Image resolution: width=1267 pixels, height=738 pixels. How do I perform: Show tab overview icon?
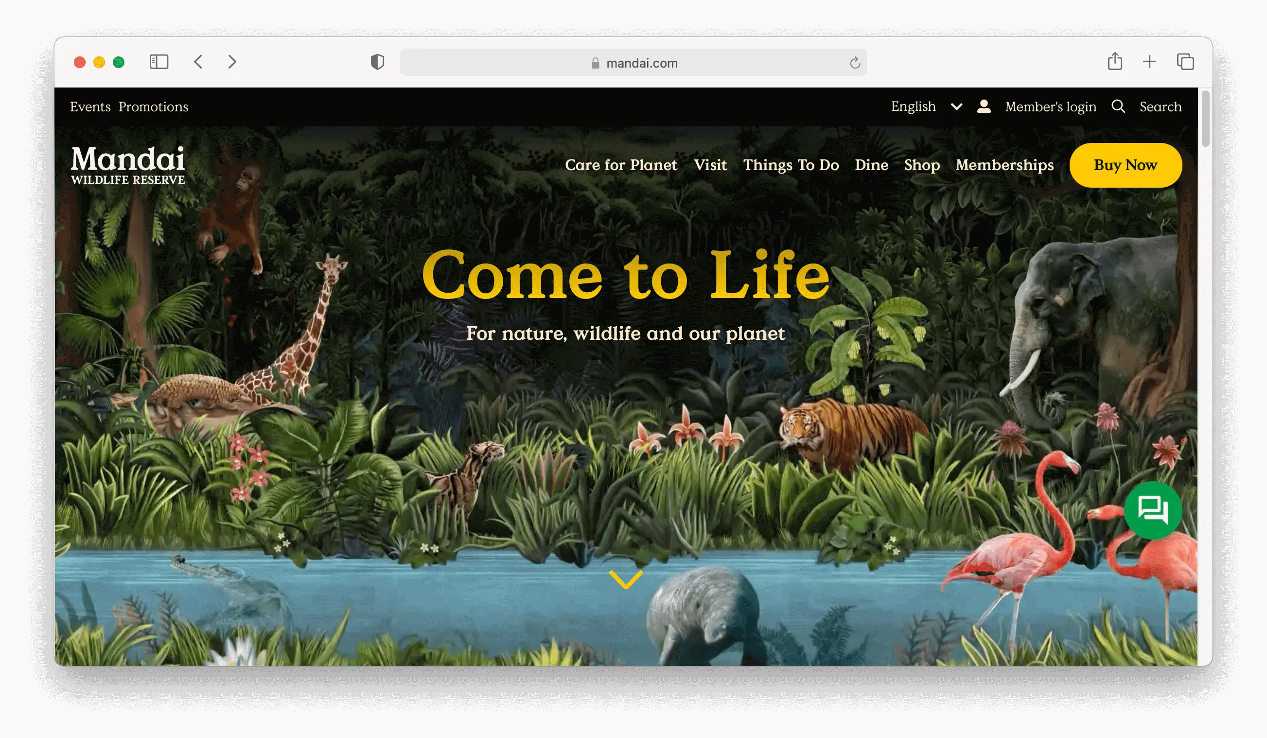point(1185,62)
